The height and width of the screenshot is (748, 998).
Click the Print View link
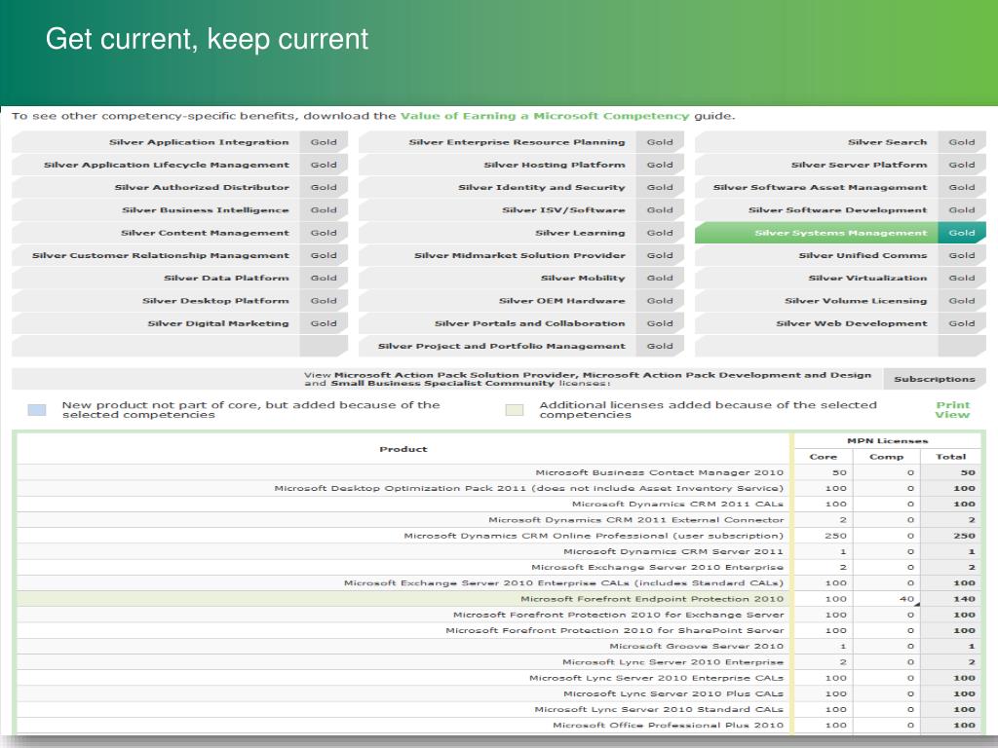coord(952,410)
